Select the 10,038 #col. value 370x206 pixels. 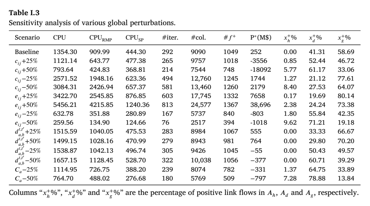[x=201, y=160]
